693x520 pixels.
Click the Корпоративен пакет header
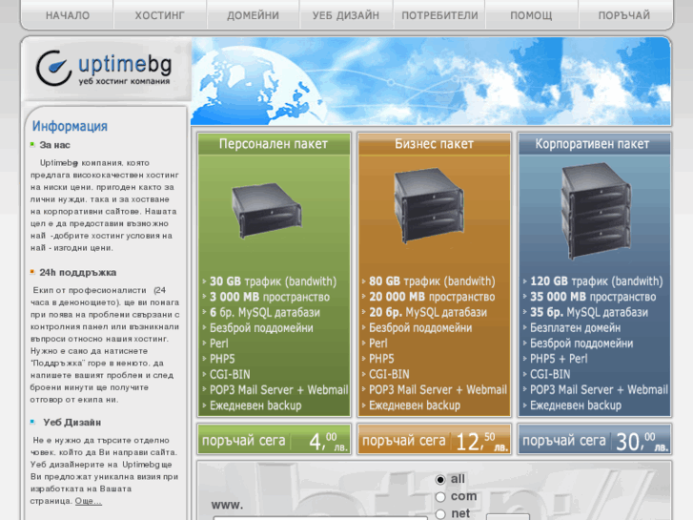[593, 144]
